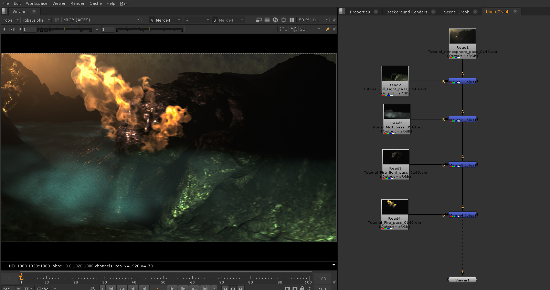Viewport: 550px width, 290px height.
Task: Switch to the Scene Graph tab
Action: click(456, 12)
